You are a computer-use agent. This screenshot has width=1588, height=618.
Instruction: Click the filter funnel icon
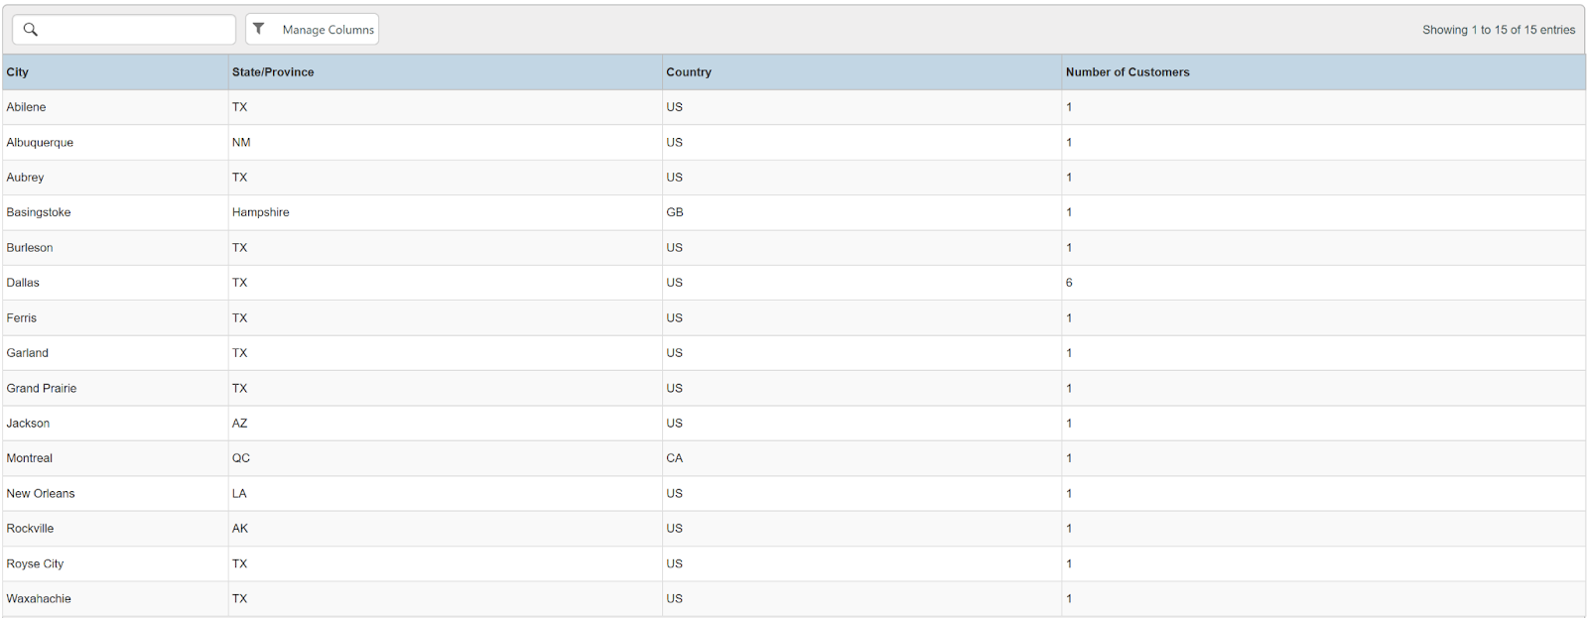(x=259, y=29)
